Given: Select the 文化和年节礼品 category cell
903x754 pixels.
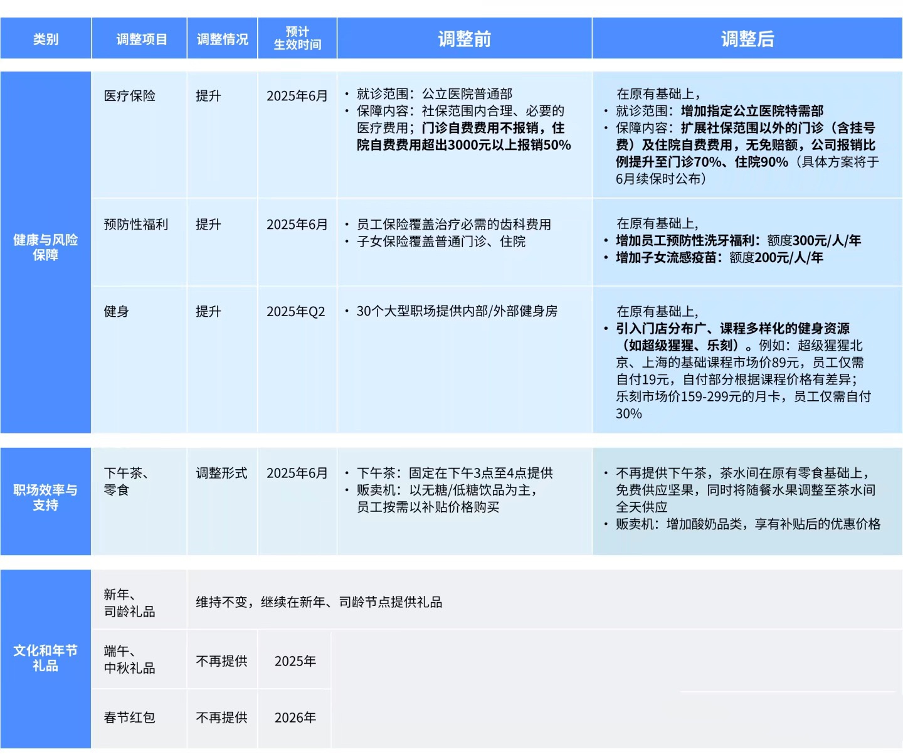Looking at the screenshot, I should coord(45,658).
